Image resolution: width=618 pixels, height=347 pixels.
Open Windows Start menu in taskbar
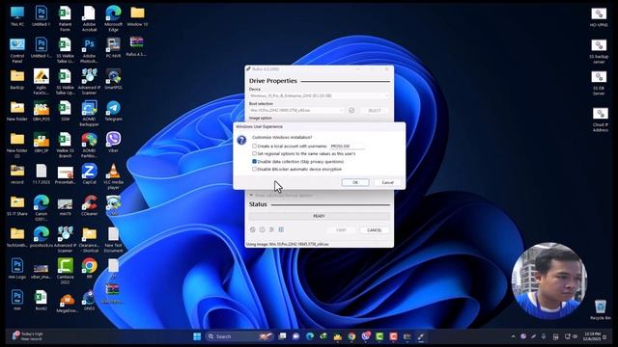pyautogui.click(x=197, y=336)
